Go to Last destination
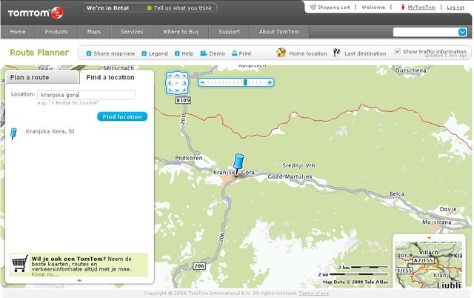The height and width of the screenshot is (298, 474). (x=365, y=53)
